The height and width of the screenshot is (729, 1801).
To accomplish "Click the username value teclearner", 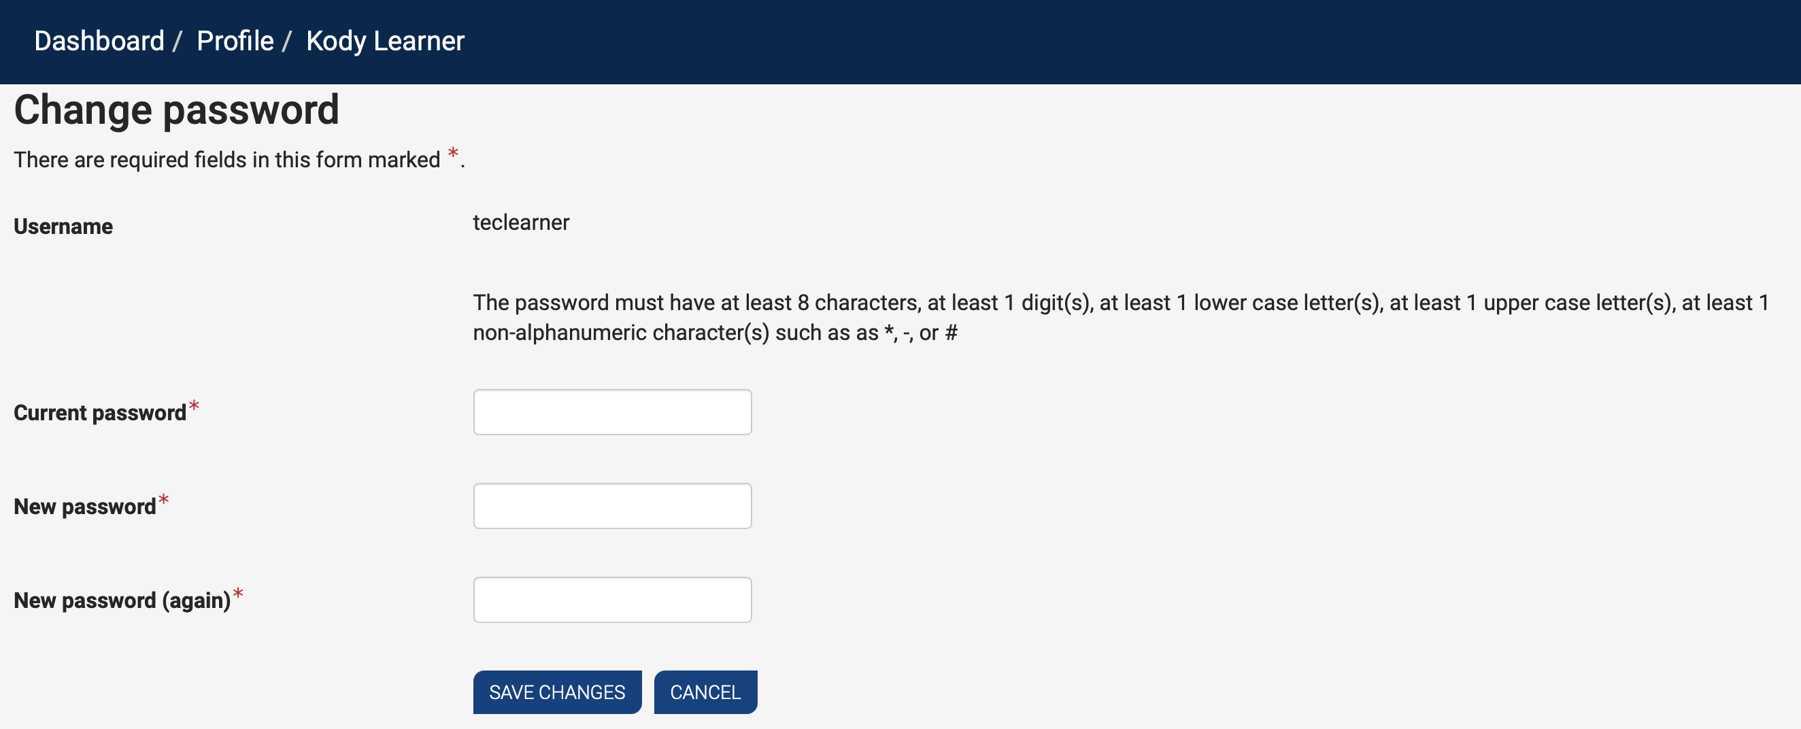I will coord(522,222).
